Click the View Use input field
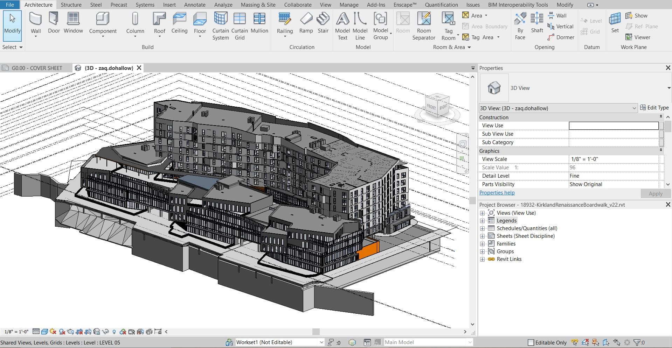The image size is (672, 348). (x=614, y=126)
